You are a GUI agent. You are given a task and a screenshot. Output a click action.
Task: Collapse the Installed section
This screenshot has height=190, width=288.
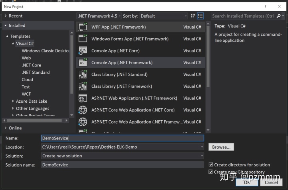point(5,25)
